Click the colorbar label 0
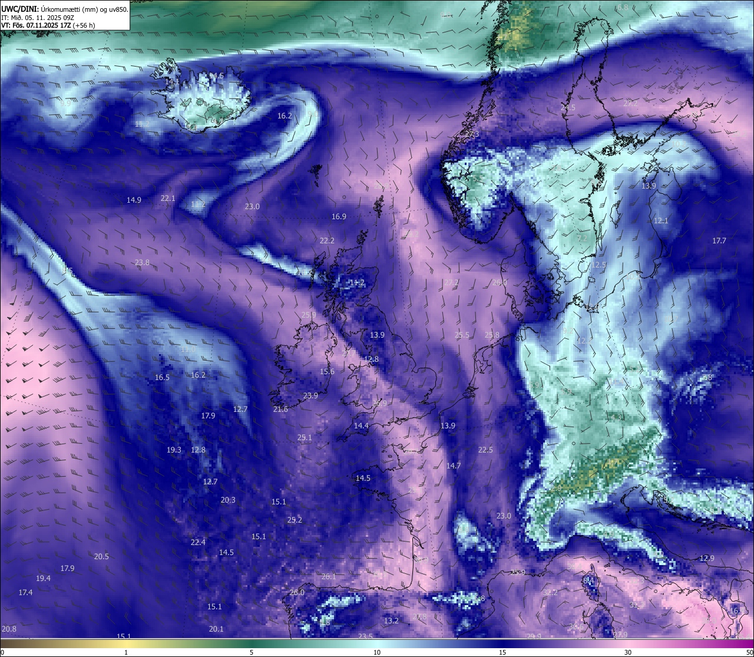 click(2, 652)
